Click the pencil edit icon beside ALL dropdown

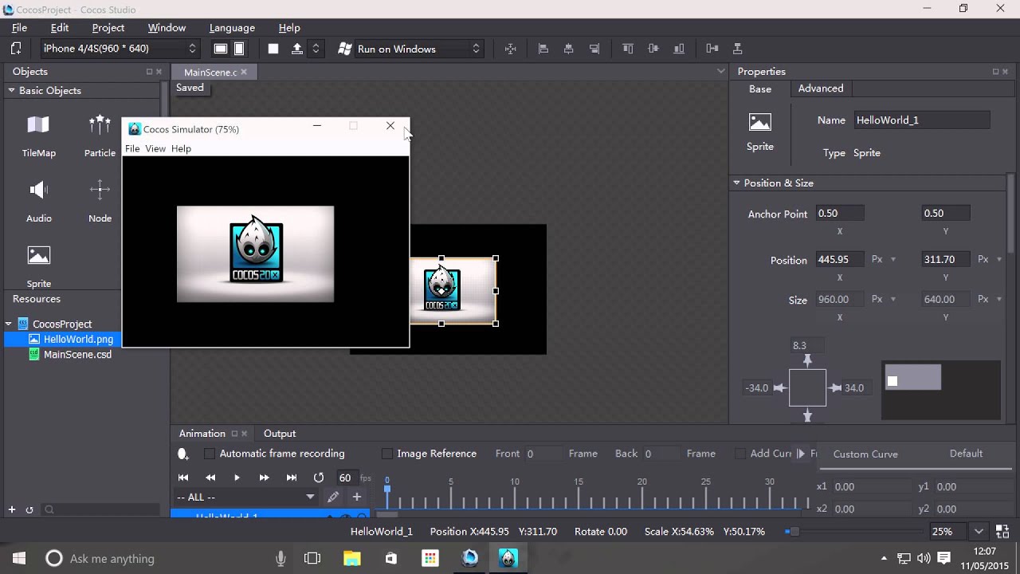tap(333, 497)
